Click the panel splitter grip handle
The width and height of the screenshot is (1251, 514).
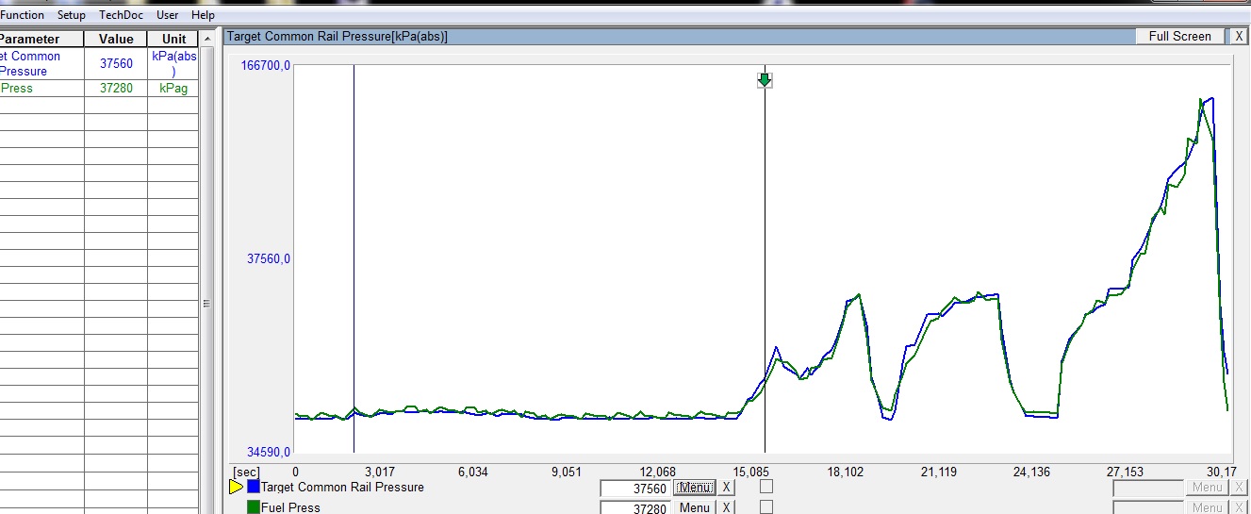coord(206,304)
